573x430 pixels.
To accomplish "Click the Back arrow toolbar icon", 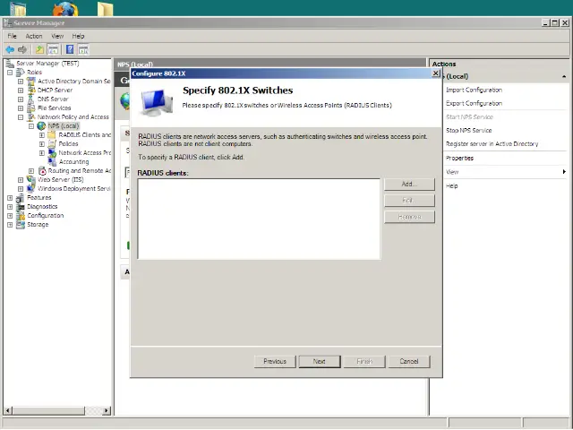I will [x=10, y=49].
